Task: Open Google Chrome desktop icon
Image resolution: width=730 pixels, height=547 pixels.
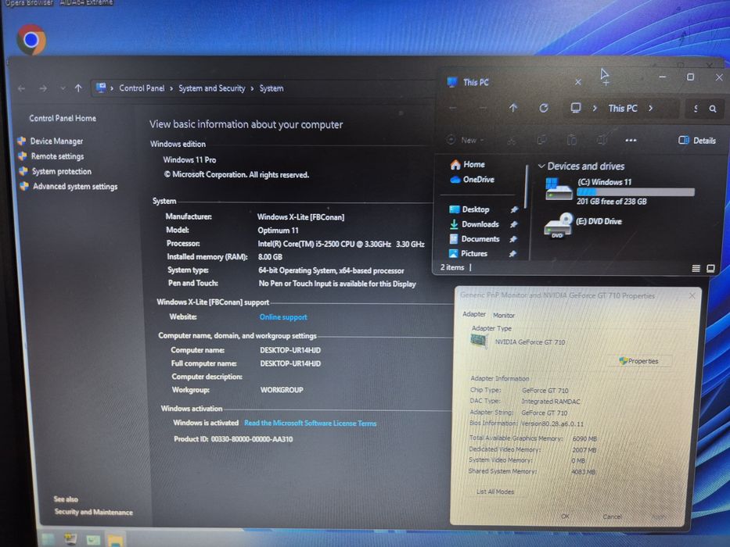Action: (31, 40)
